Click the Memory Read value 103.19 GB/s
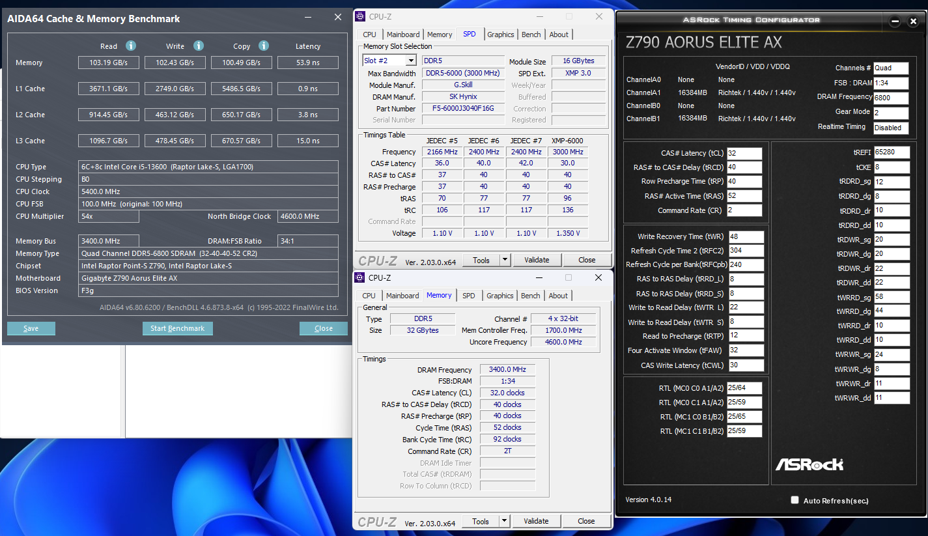Image resolution: width=928 pixels, height=536 pixels. pos(109,63)
